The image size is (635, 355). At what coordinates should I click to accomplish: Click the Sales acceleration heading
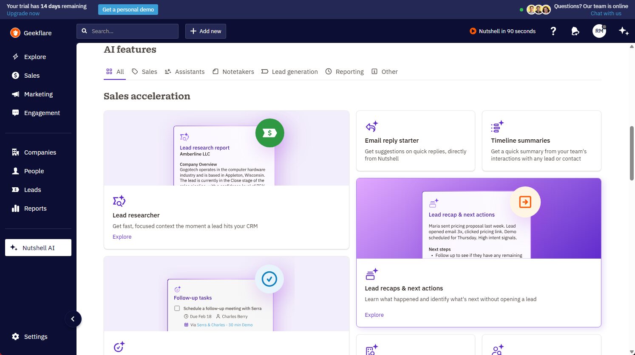147,96
